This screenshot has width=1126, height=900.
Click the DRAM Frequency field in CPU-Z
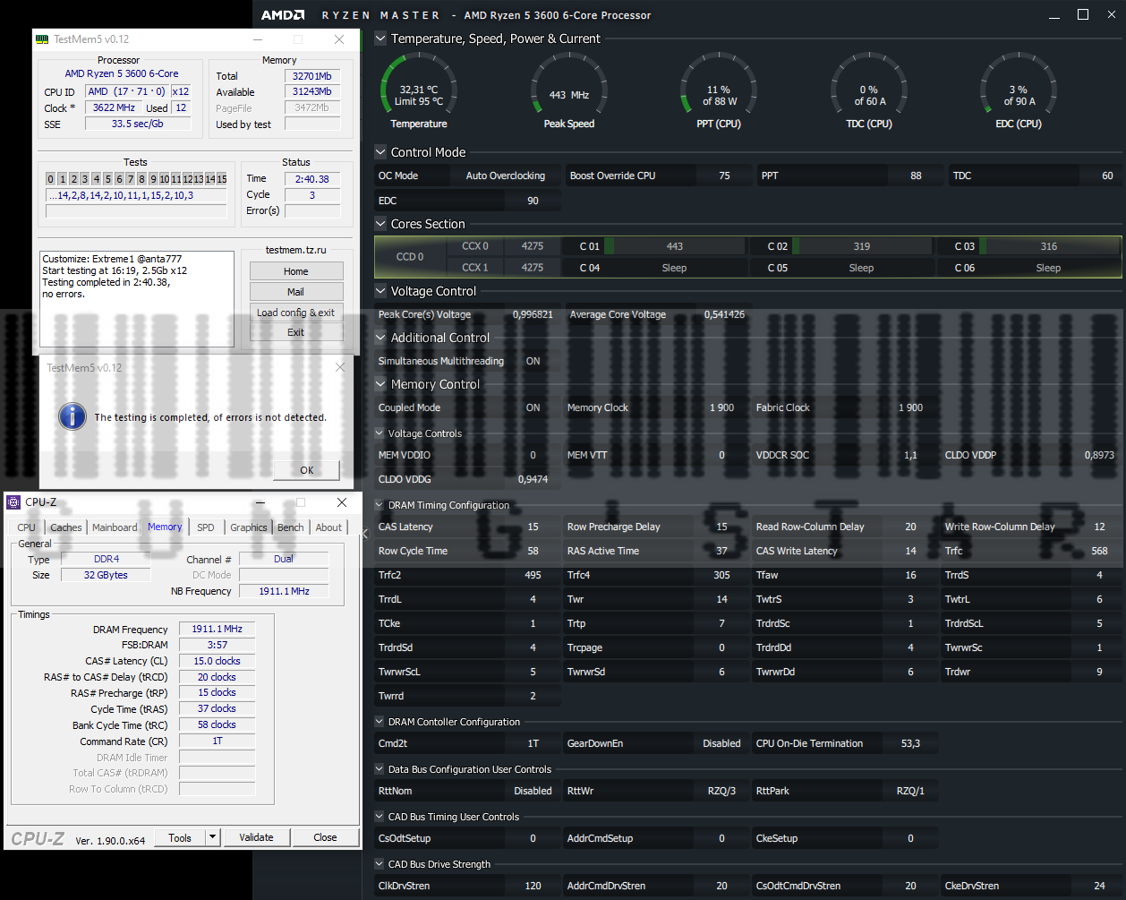(x=217, y=629)
